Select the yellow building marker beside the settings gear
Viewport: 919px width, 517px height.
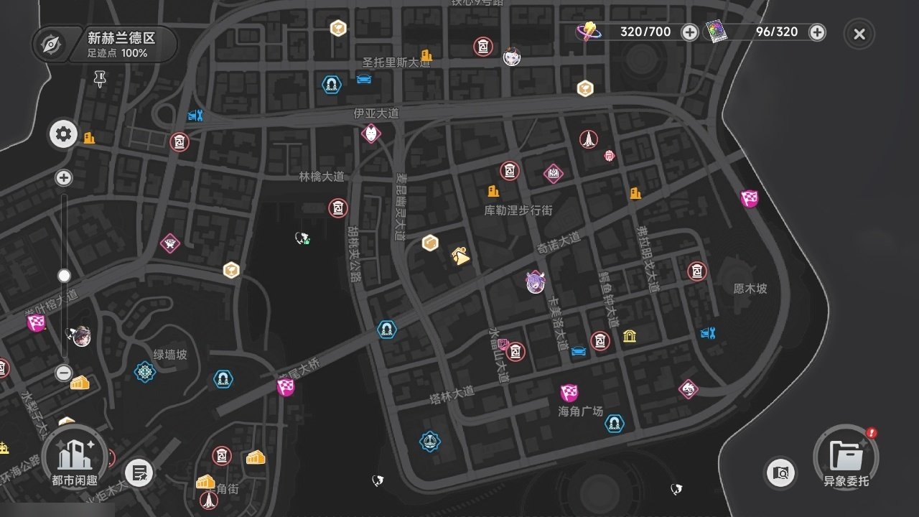[89, 137]
